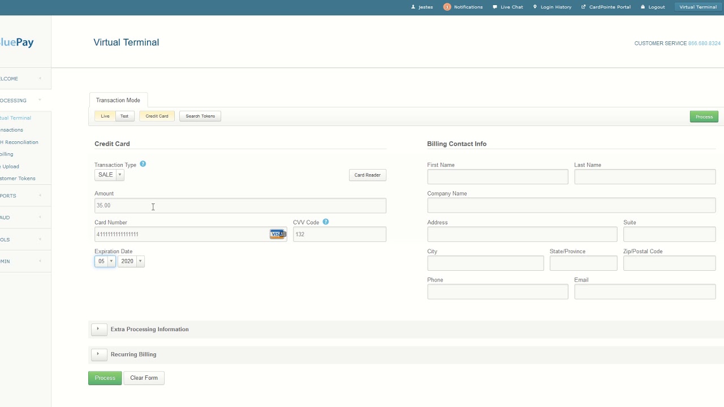Expand Extra Processing Information section
This screenshot has height=407, width=724.
click(98, 329)
